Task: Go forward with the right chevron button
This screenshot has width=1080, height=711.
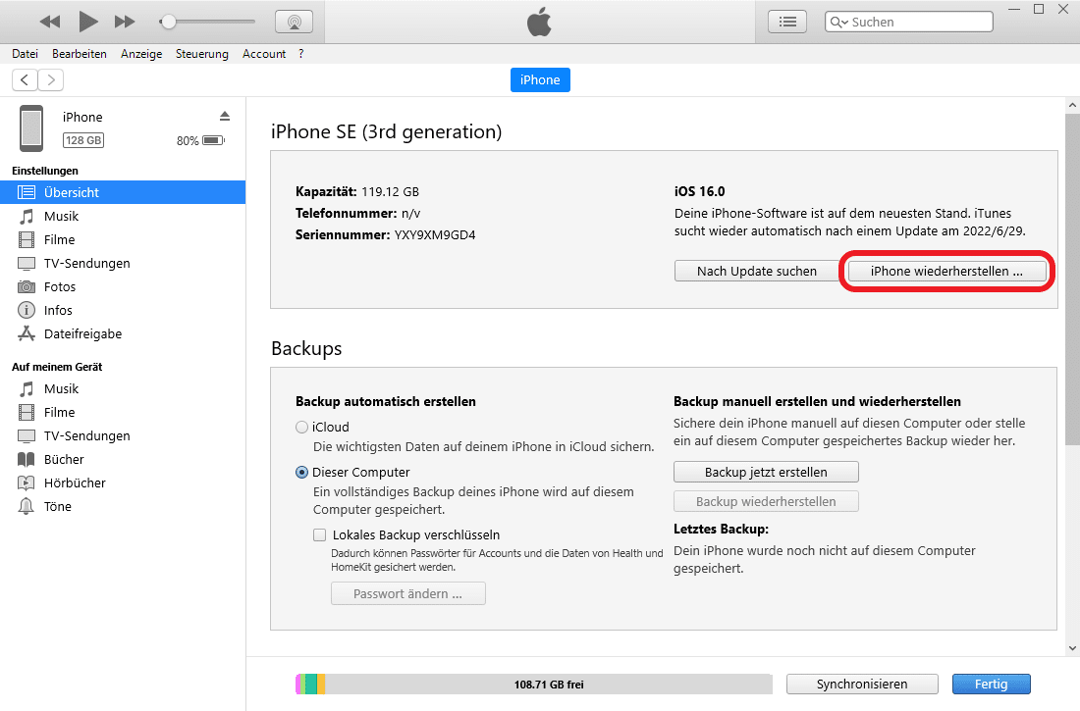Action: (x=51, y=79)
